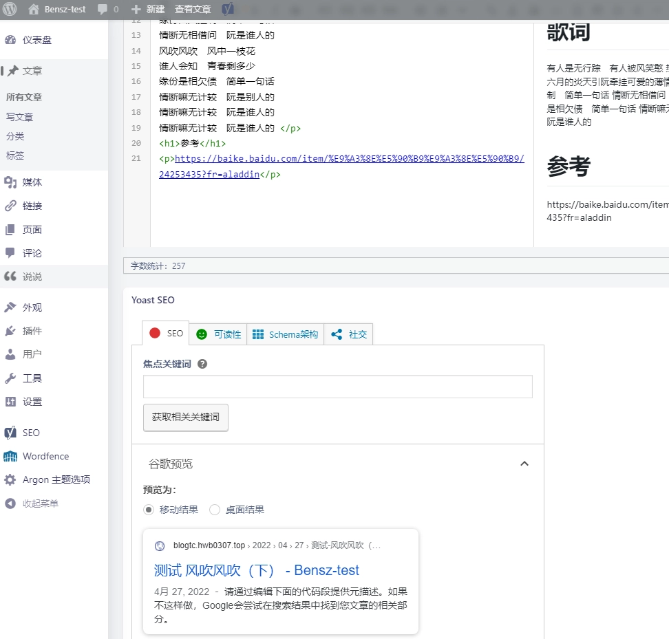
Task: Click 新建 in the admin bar
Action: [x=156, y=9]
